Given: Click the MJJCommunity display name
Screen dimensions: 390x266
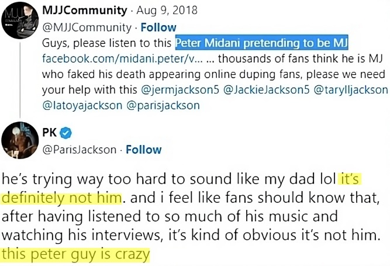Looking at the screenshot, I should tap(85, 10).
